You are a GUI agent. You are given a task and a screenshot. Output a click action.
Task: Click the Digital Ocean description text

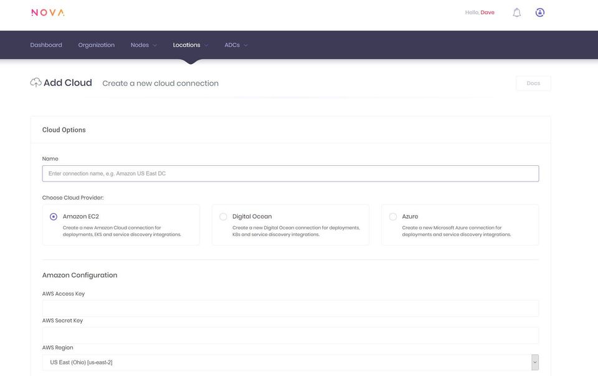point(296,231)
